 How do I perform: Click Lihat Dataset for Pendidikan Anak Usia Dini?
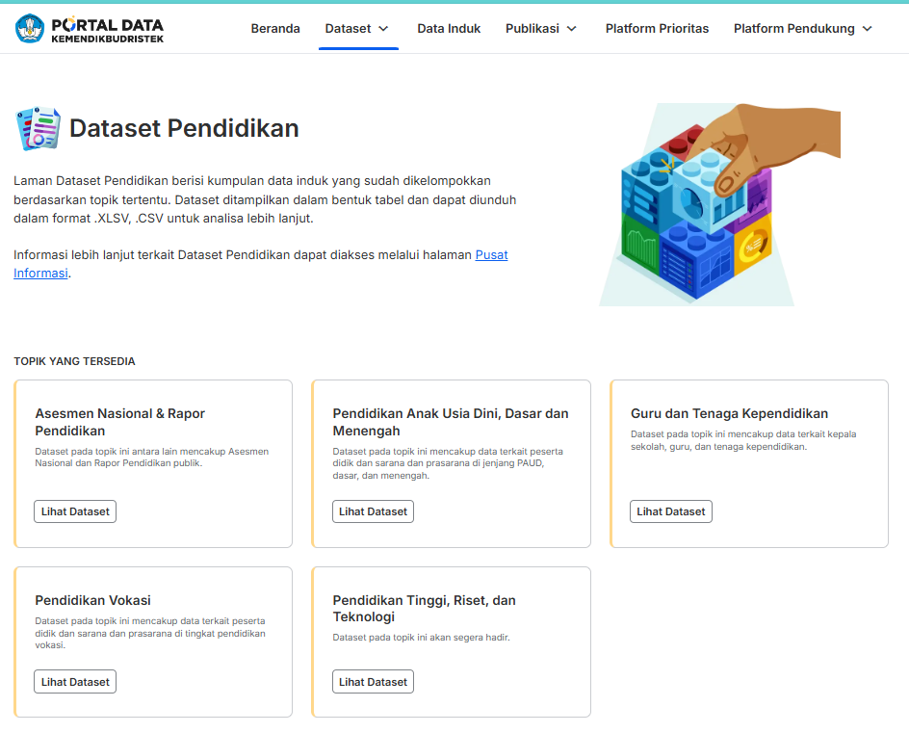point(373,511)
